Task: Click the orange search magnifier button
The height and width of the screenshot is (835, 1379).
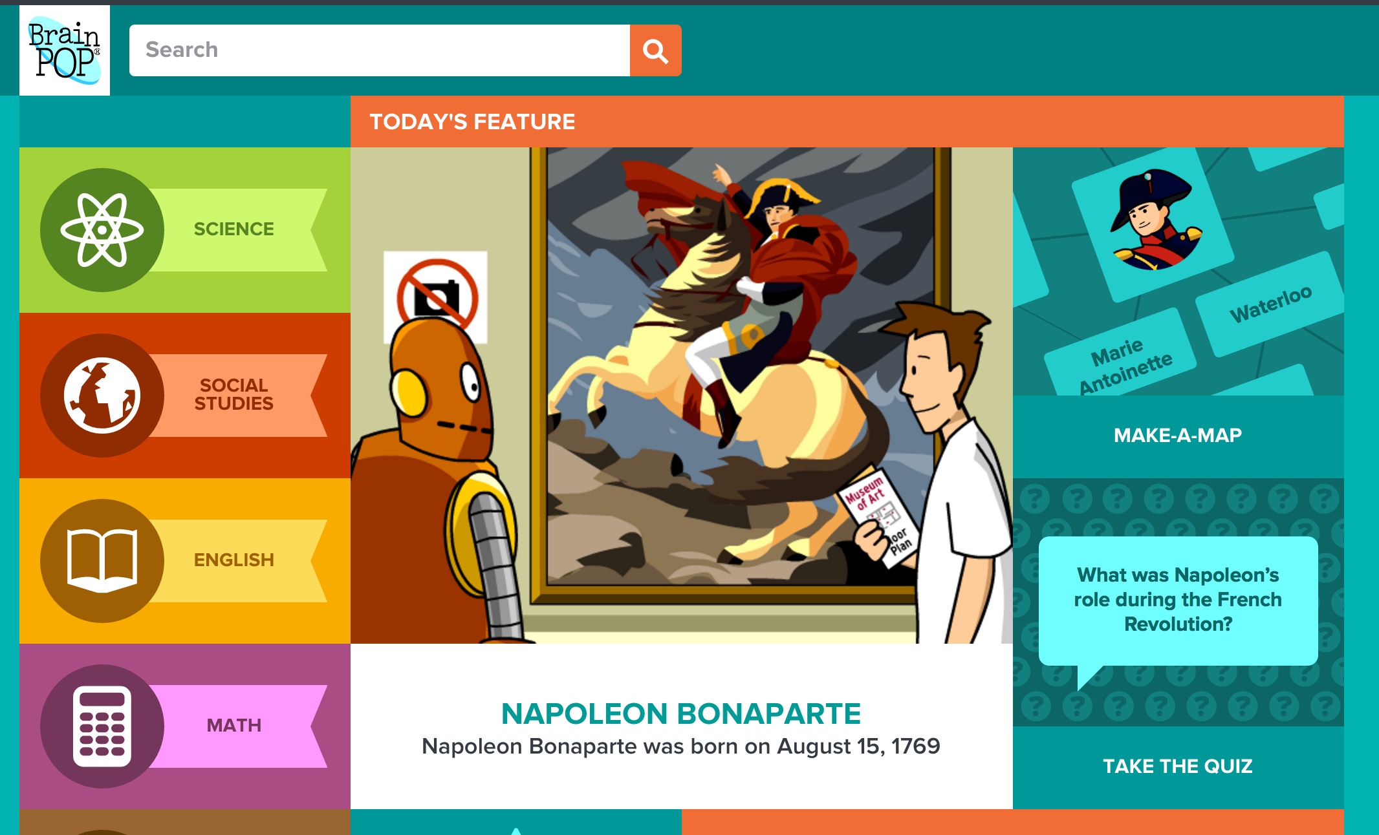Action: 655,50
